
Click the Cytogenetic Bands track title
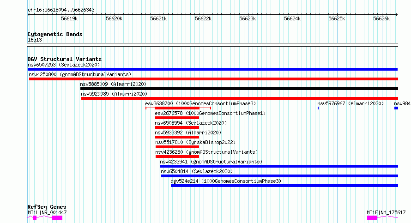pos(55,34)
